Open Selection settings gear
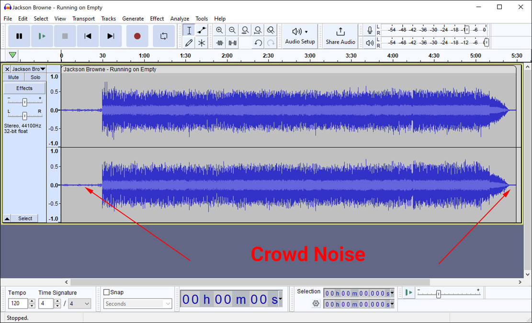This screenshot has height=323, width=532. (316, 303)
